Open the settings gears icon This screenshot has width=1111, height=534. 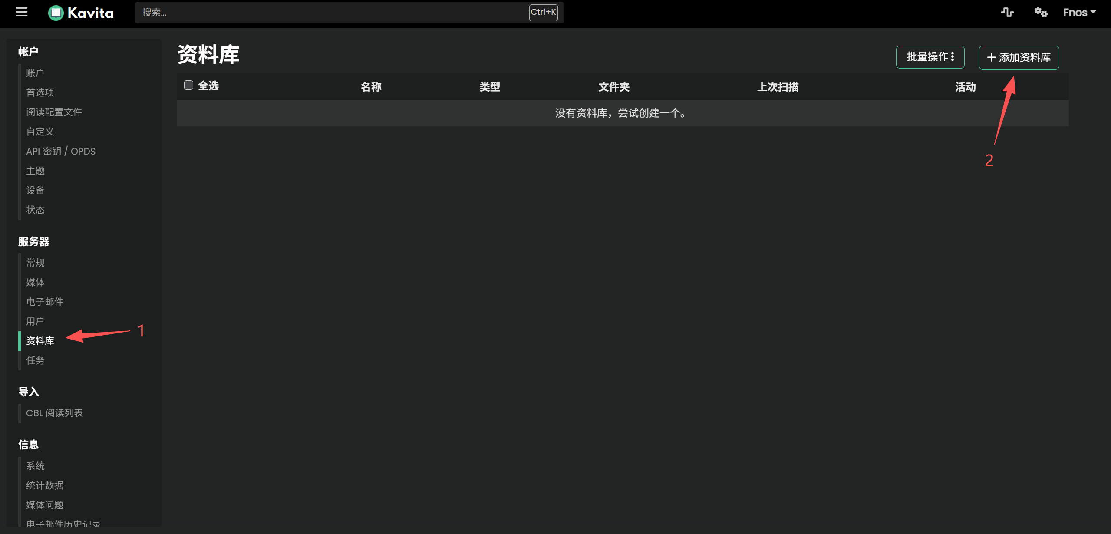point(1040,12)
